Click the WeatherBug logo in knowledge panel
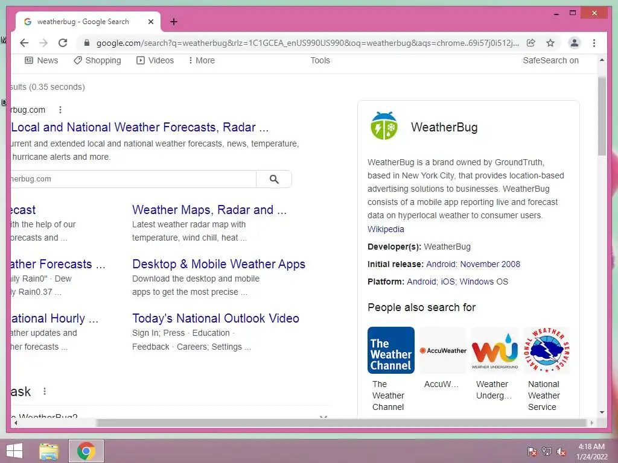618x463 pixels. [x=384, y=126]
